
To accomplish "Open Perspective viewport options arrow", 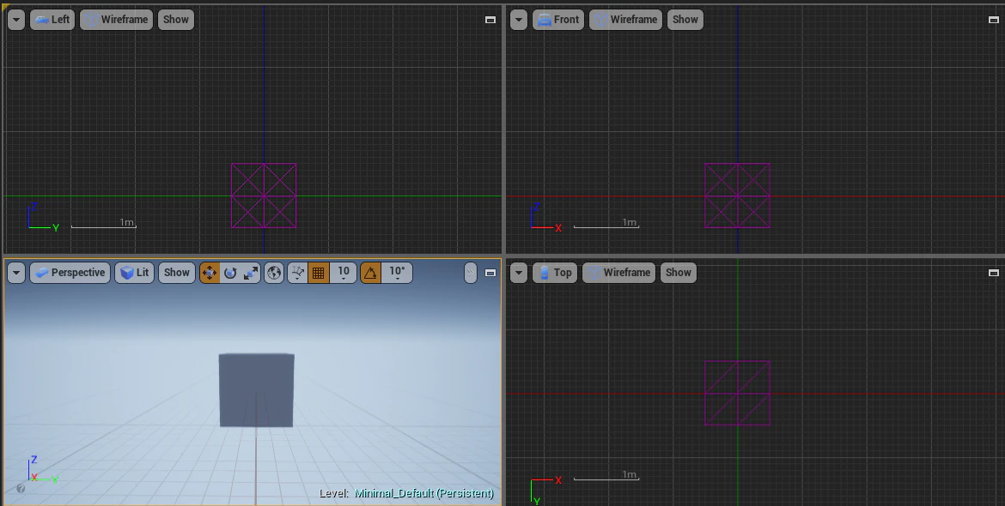I will (16, 273).
